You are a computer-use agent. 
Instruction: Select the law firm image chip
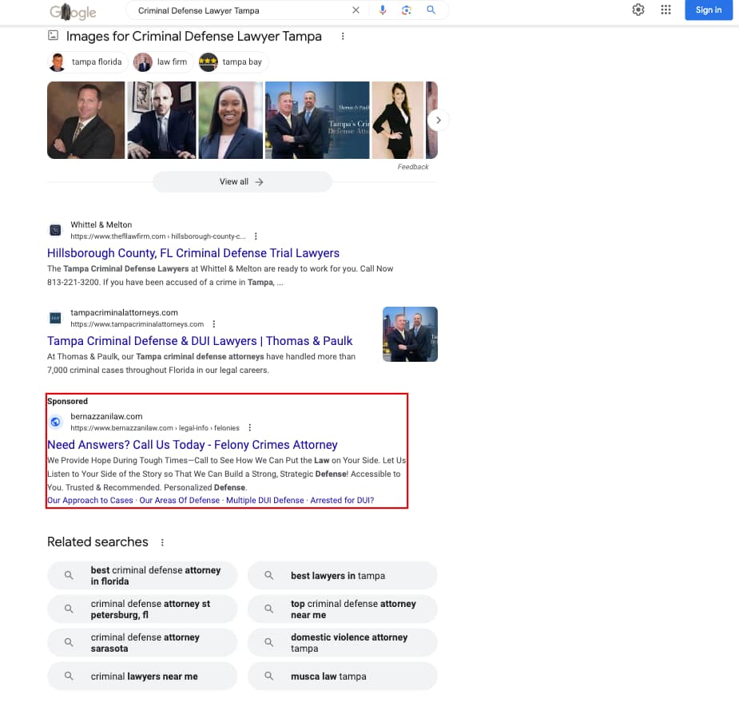(163, 61)
